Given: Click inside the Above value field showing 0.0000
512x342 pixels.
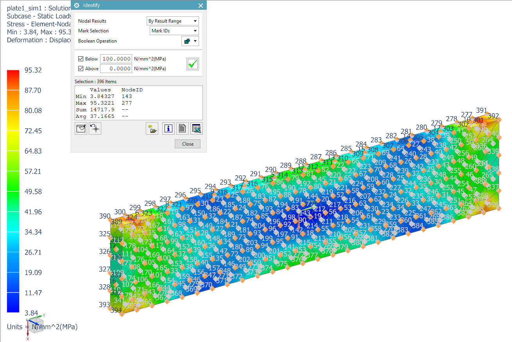Looking at the screenshot, I should (115, 68).
